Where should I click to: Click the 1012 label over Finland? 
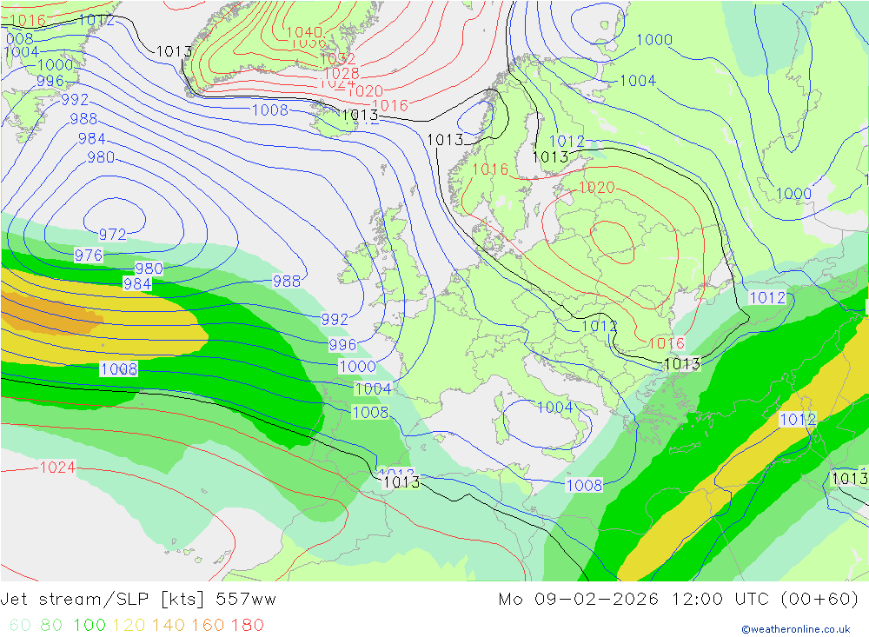pyautogui.click(x=567, y=142)
